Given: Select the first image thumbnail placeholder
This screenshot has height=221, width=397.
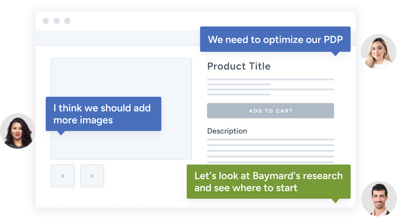Looking at the screenshot, I should point(63,176).
